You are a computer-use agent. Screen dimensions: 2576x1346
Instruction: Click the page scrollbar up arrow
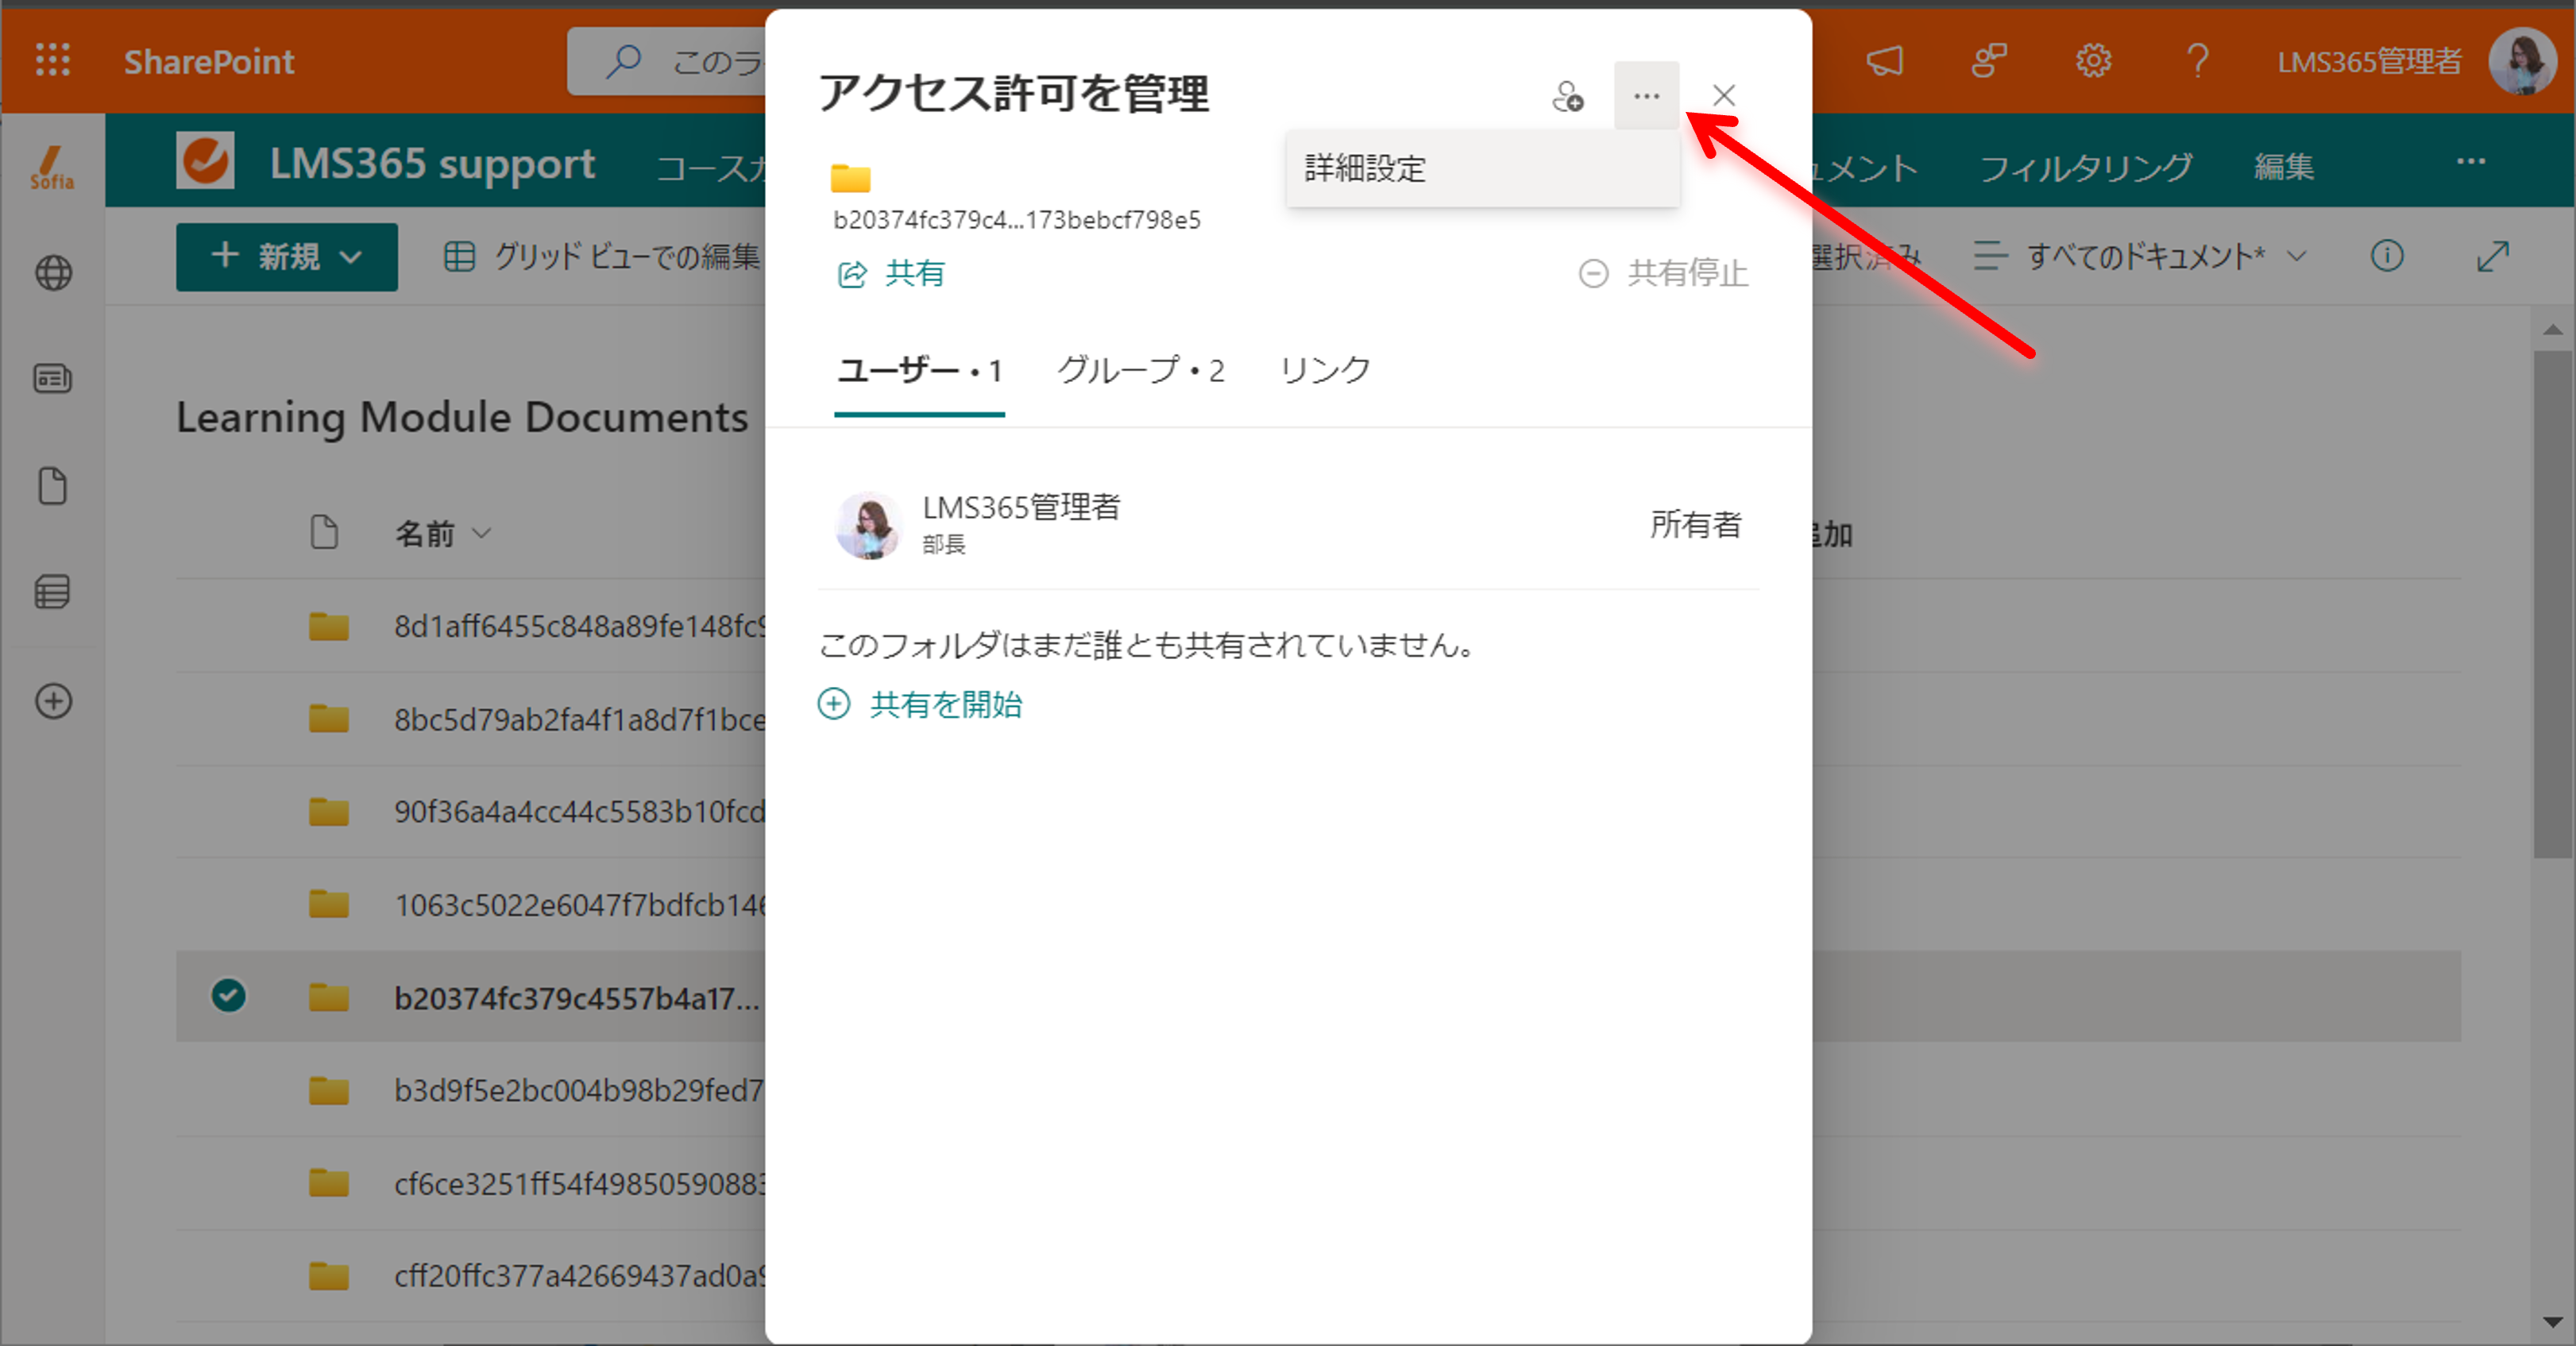pyautogui.click(x=2553, y=329)
